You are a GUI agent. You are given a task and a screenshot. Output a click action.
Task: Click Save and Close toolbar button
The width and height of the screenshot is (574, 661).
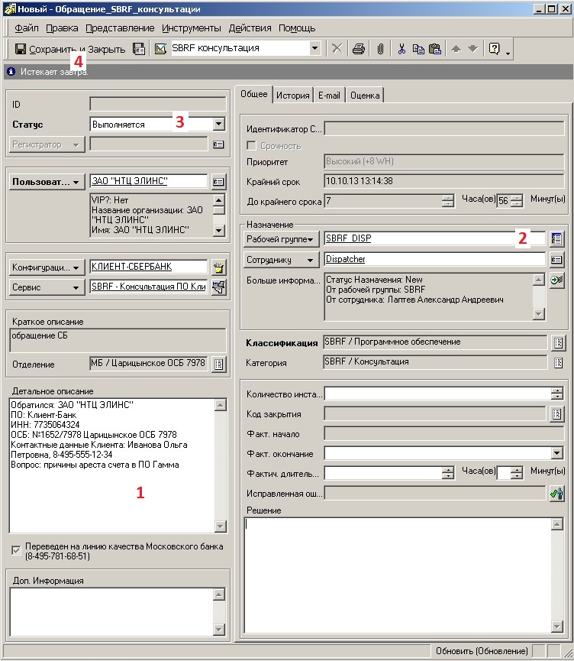(x=70, y=49)
